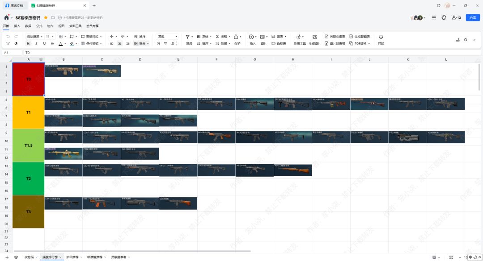
Task: Open the 条件格式 conditional format dropdown
Action: click(91, 43)
